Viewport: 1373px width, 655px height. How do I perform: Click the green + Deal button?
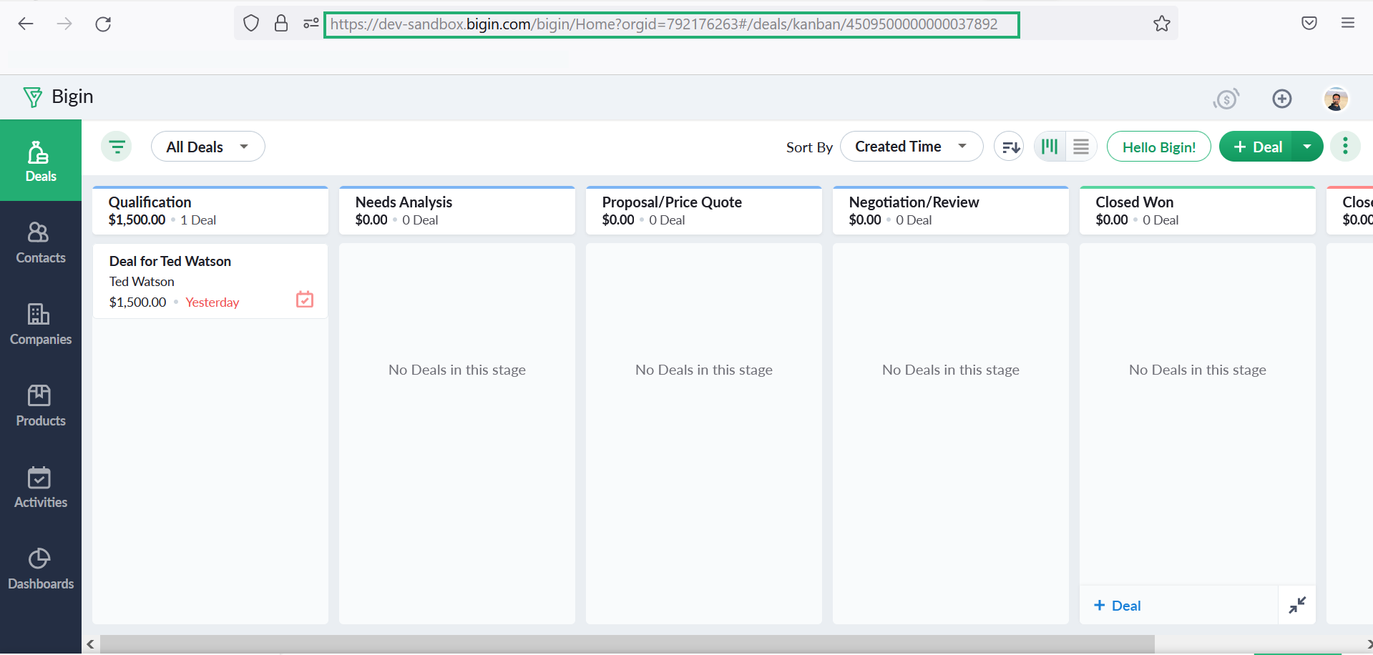1258,147
